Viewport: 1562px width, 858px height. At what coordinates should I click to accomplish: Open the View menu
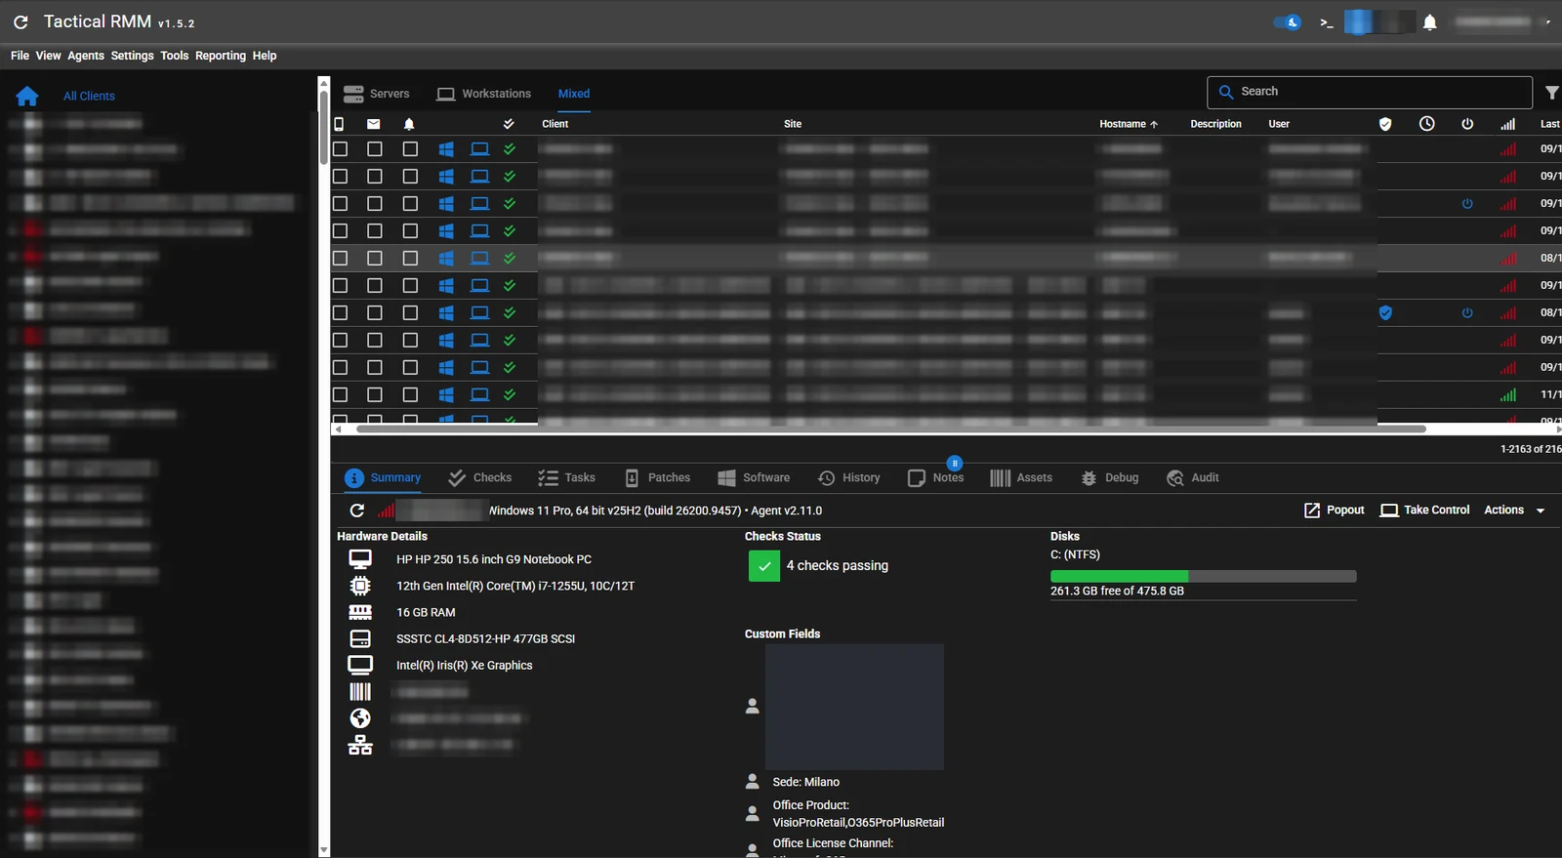coord(48,56)
